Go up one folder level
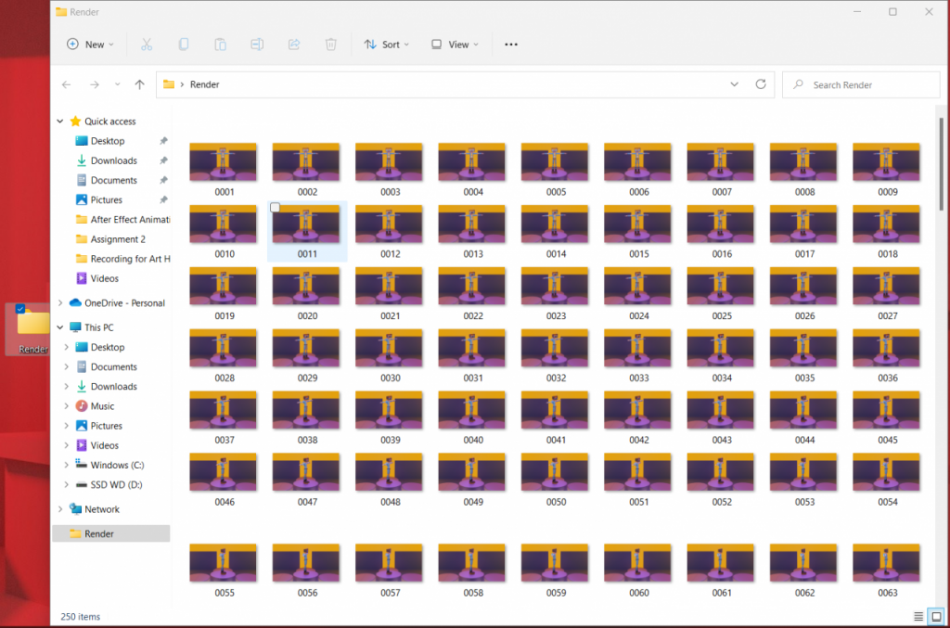The height and width of the screenshot is (628, 950). tap(139, 84)
